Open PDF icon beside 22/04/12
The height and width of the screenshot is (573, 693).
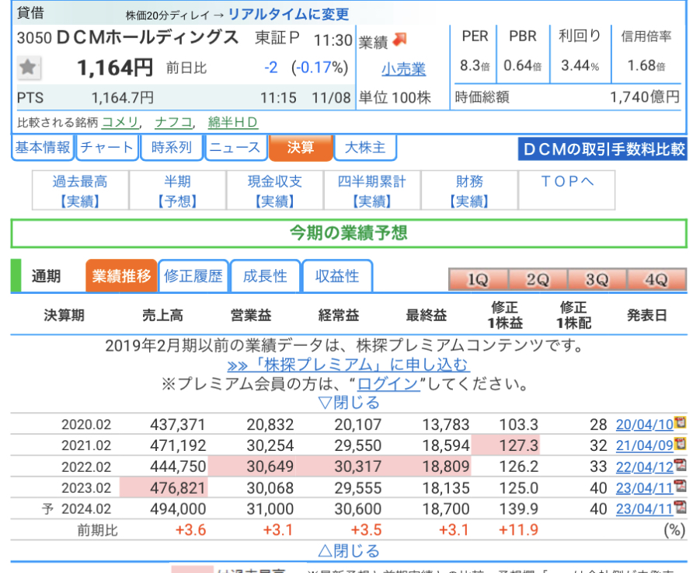681,465
